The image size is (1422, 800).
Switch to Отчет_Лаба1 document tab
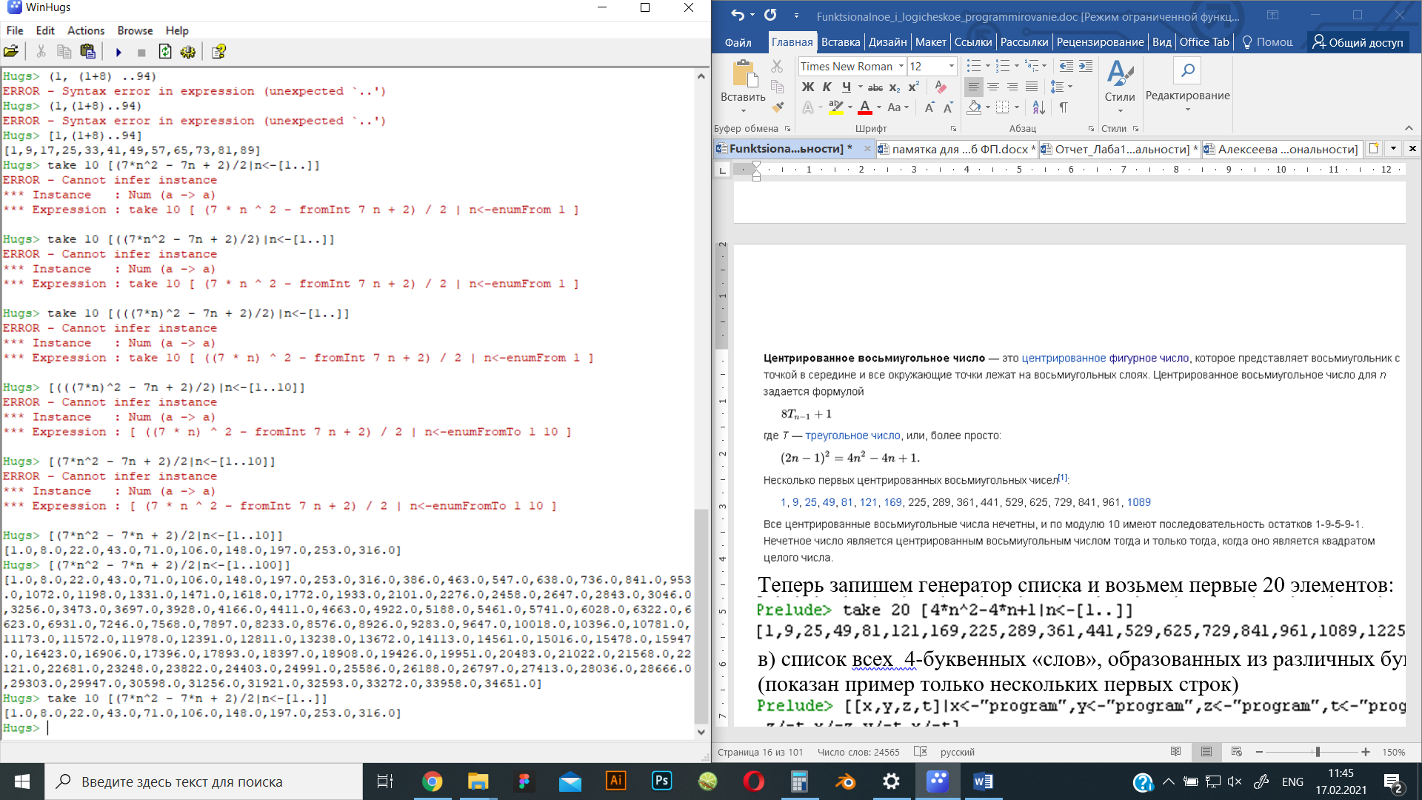(1118, 149)
